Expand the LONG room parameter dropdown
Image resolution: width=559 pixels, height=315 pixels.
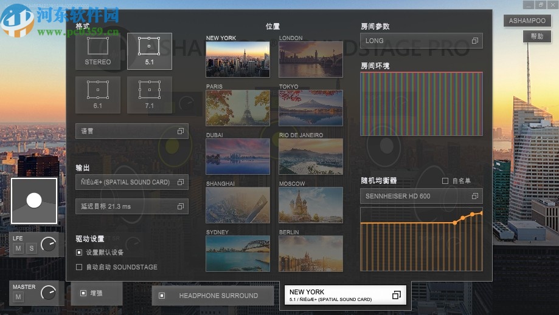pyautogui.click(x=422, y=41)
